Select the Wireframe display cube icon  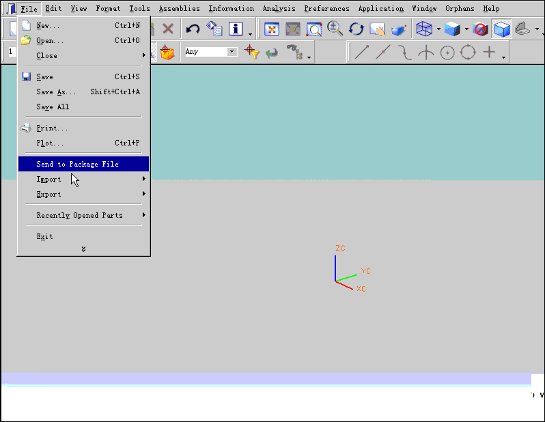[424, 29]
